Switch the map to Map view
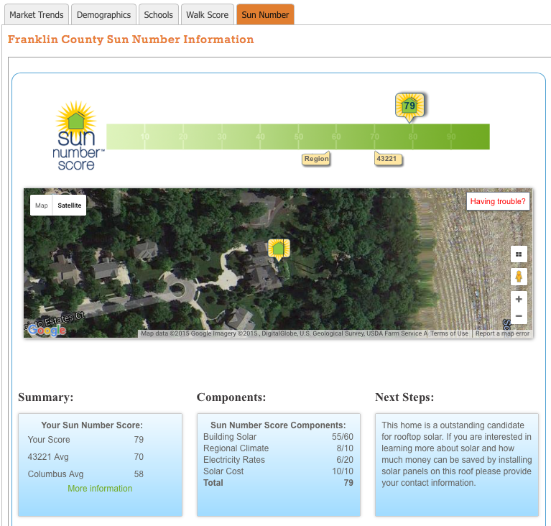Screen dimensions: 551x526 pos(42,206)
